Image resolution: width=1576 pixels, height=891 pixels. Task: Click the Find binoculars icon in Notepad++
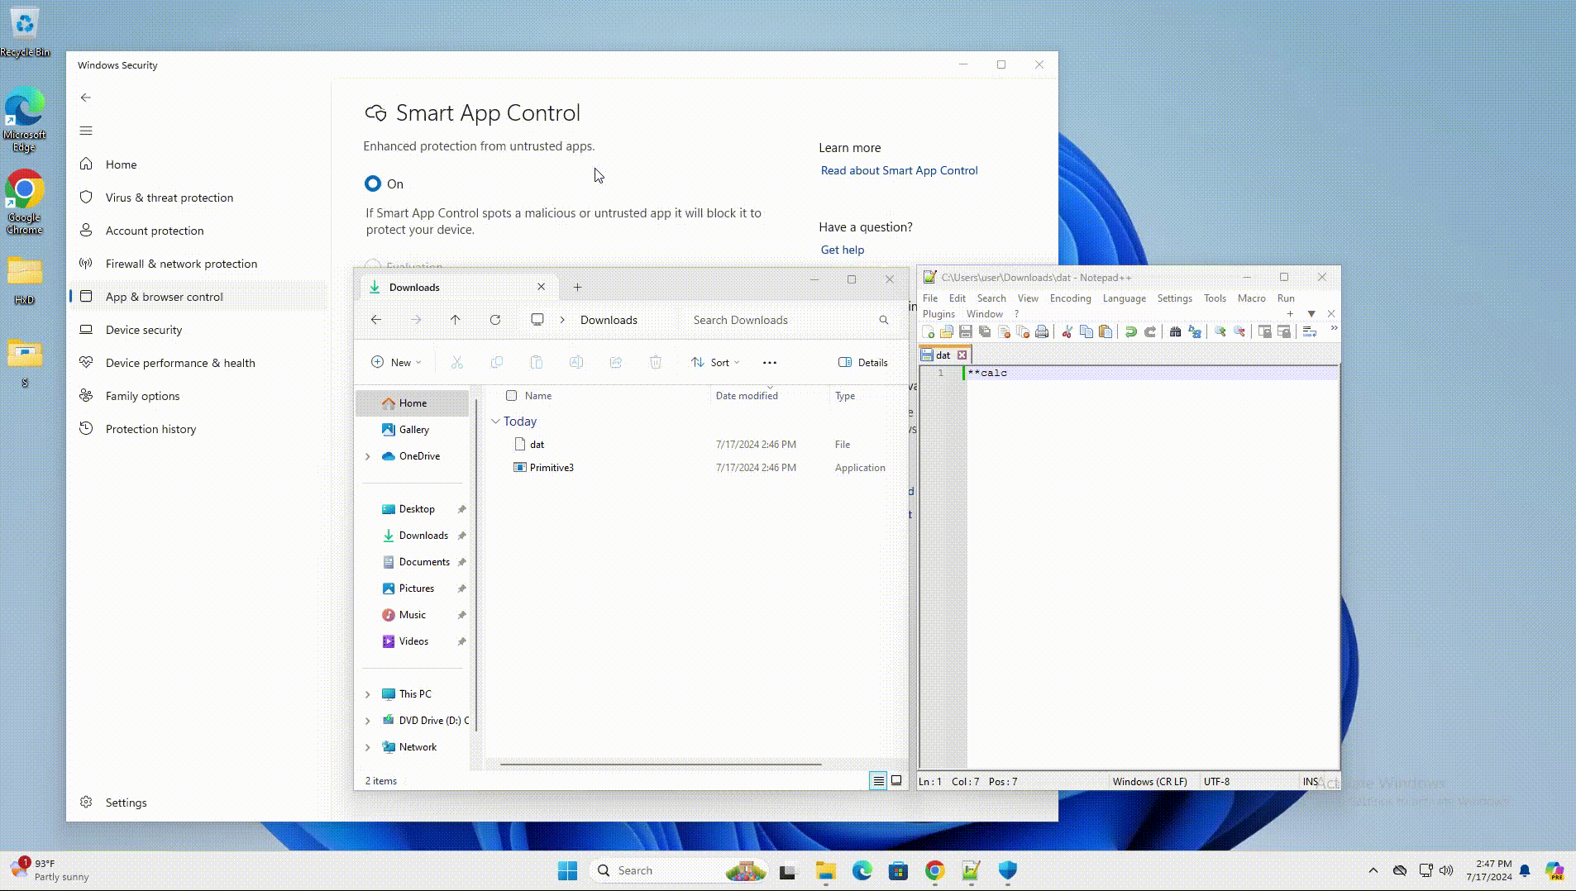(1175, 332)
